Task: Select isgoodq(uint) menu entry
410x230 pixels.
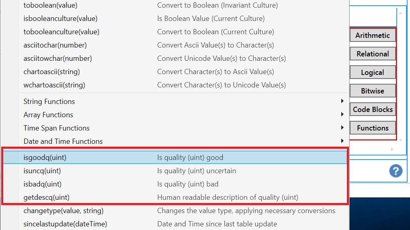Action: pyautogui.click(x=45, y=157)
